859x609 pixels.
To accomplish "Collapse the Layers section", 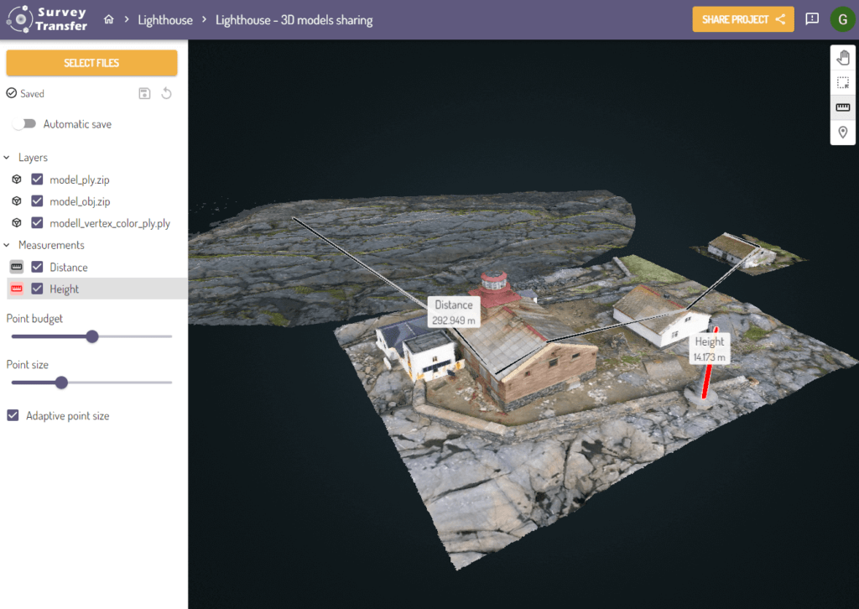I will [x=7, y=158].
